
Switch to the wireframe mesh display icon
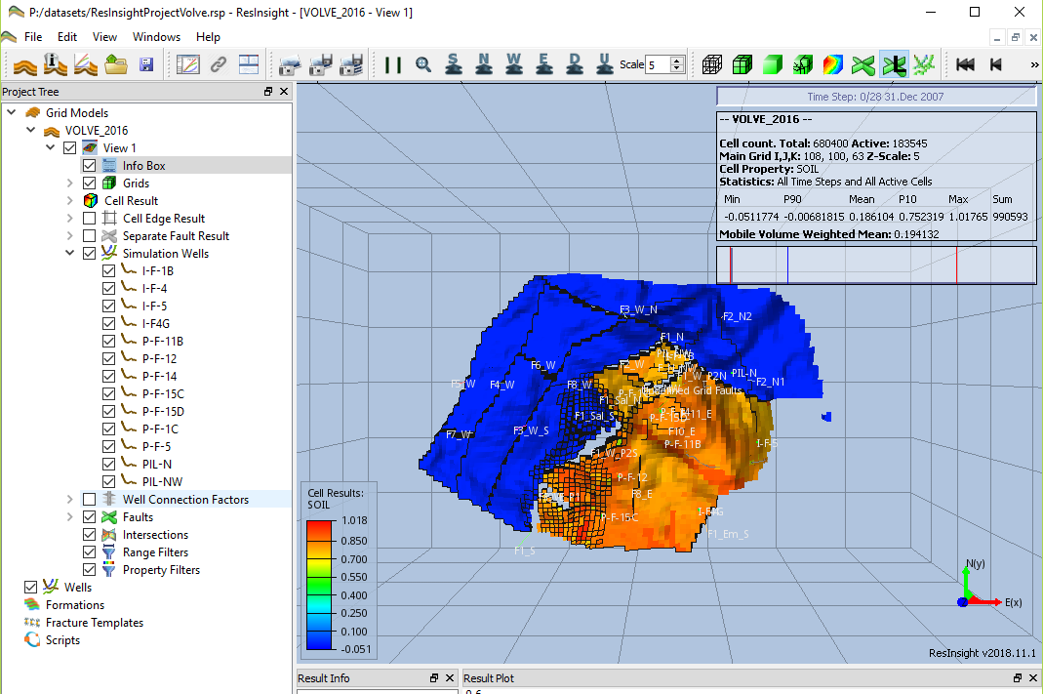click(712, 64)
